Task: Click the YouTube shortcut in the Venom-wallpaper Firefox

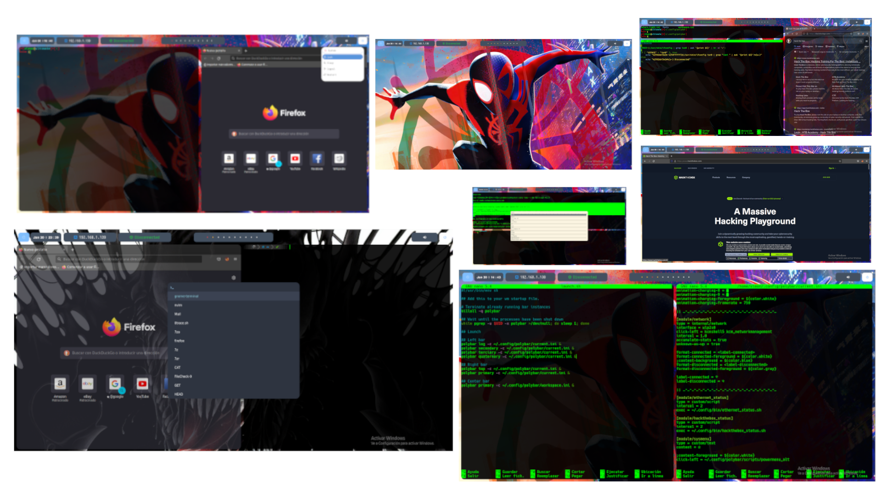Action: click(142, 383)
